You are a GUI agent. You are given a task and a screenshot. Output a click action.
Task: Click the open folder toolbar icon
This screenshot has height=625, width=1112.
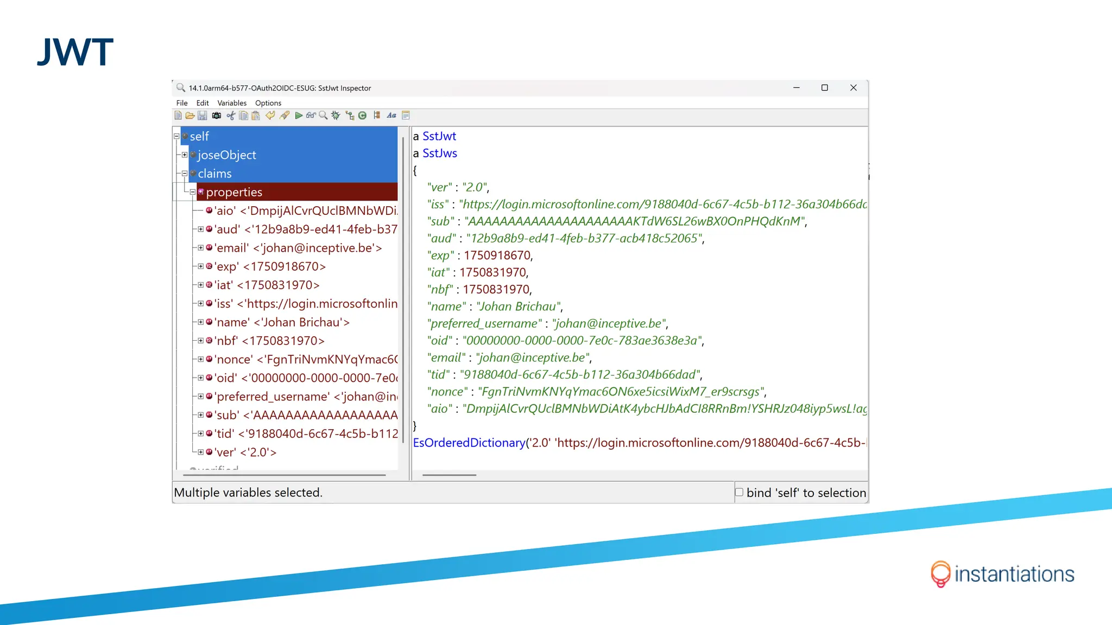click(190, 116)
